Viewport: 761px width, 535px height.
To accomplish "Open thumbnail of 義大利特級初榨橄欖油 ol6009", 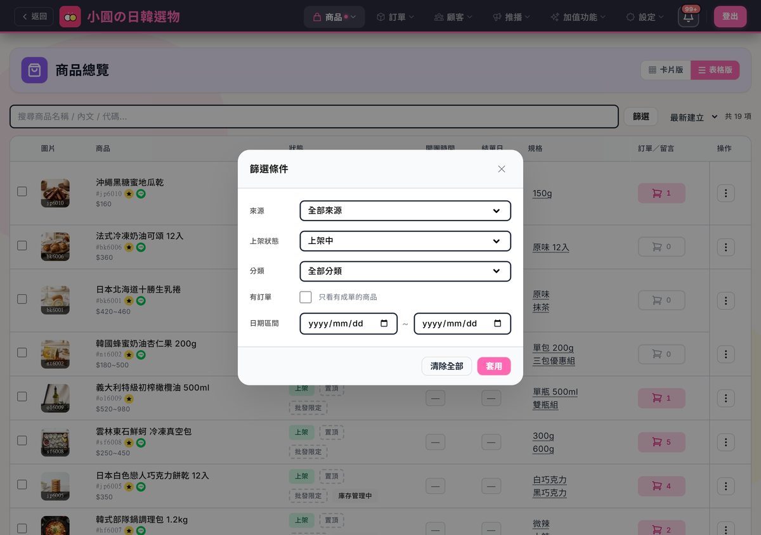I will (x=55, y=398).
